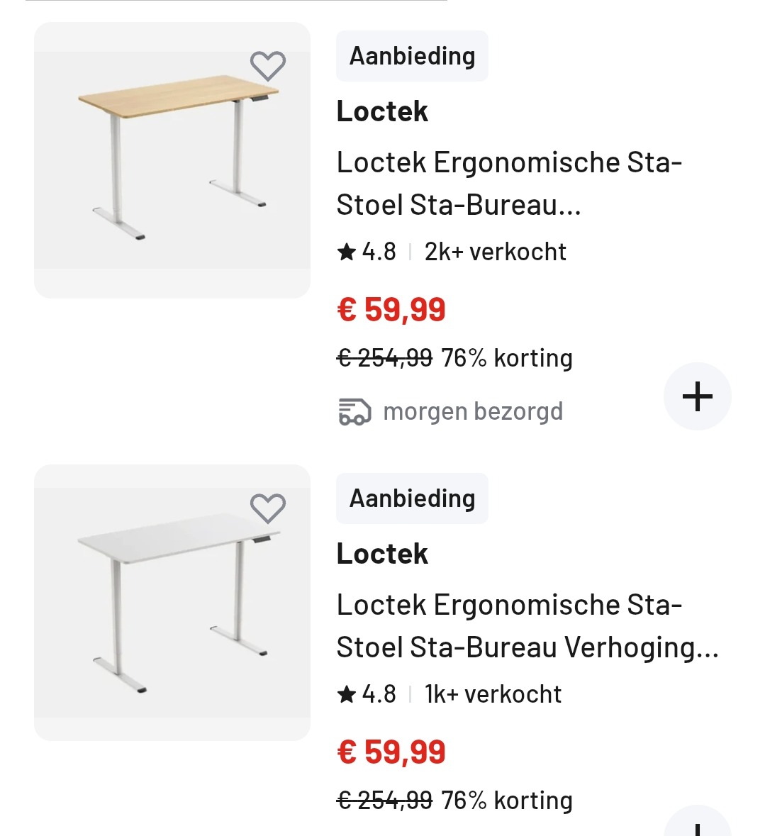Click the second Aanbieding badge
The image size is (765, 836).
[x=412, y=498]
